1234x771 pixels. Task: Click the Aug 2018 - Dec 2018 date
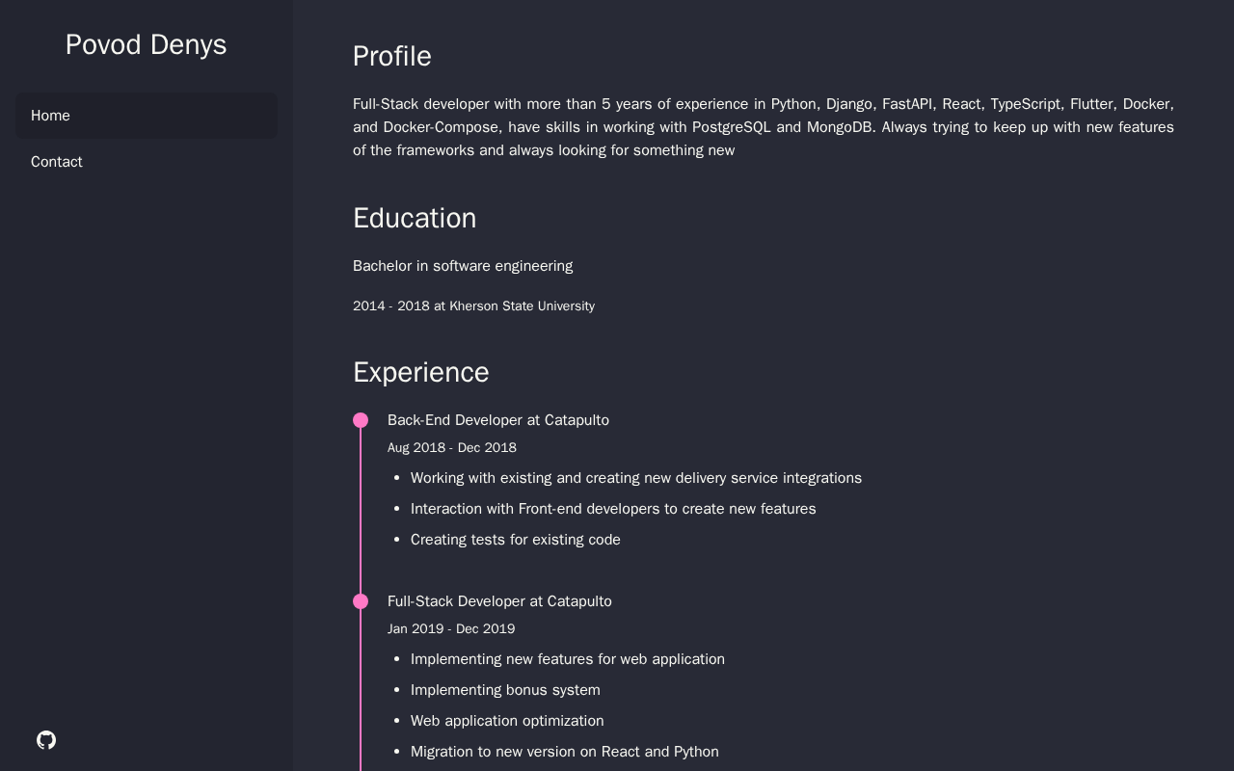click(x=452, y=448)
